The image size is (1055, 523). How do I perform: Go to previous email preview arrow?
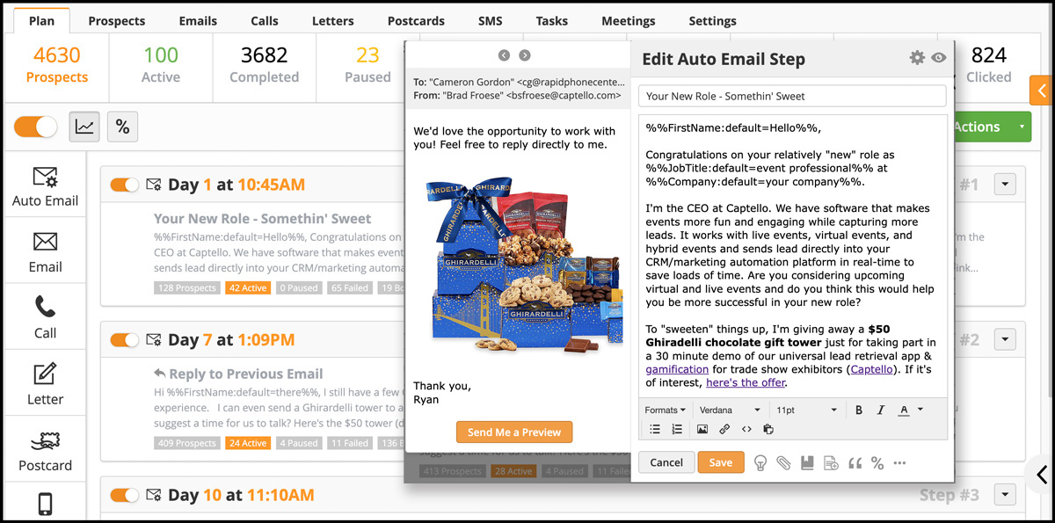pos(504,55)
